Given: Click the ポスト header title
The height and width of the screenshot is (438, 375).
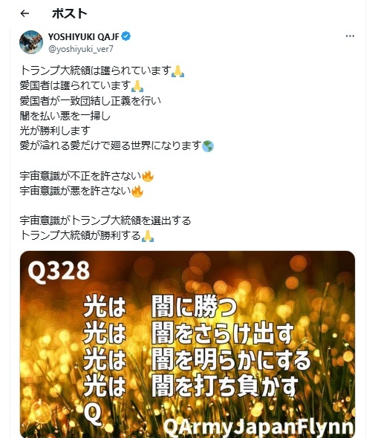Looking at the screenshot, I should [70, 13].
